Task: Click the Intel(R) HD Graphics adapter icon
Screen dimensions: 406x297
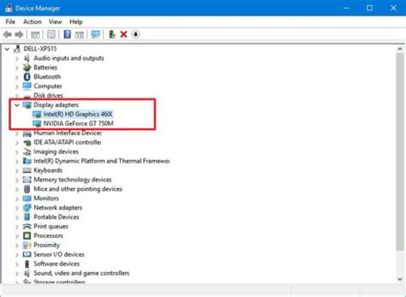Action: [x=37, y=114]
